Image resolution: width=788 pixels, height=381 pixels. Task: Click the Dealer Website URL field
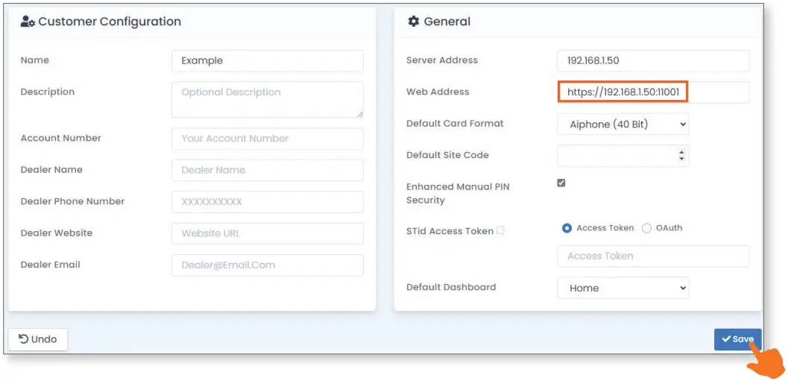(x=267, y=233)
